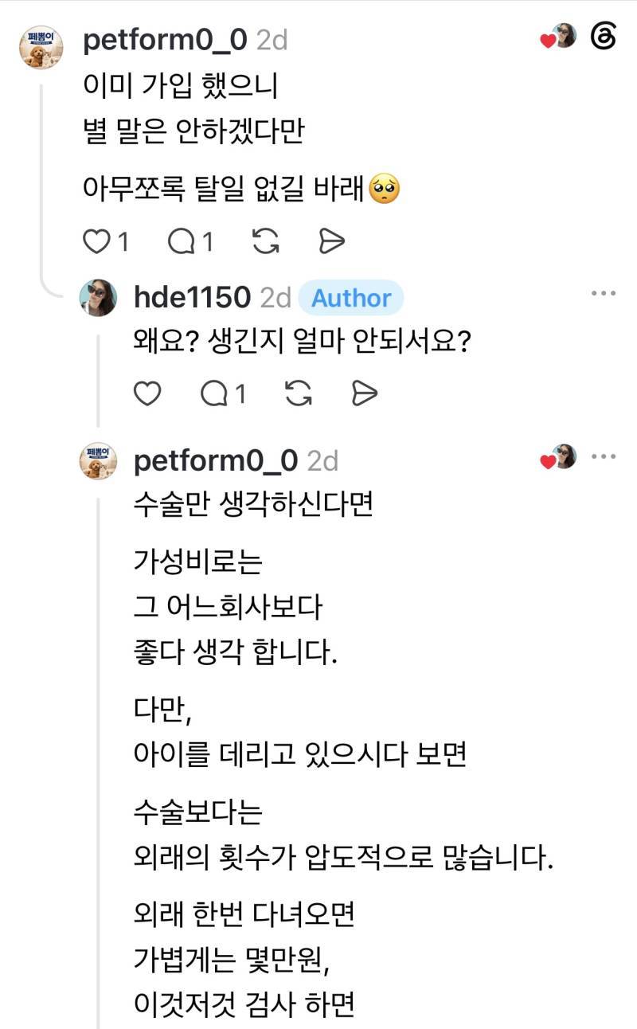Open more options for hde1150 reply
This screenshot has width=637, height=1029.
603,294
